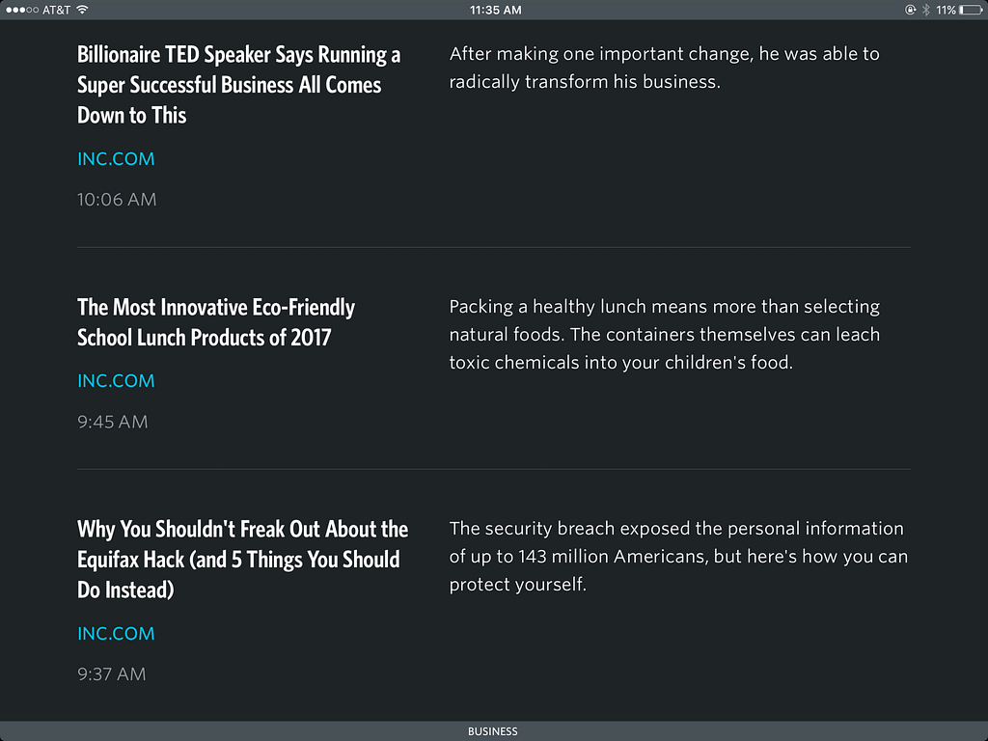Tap INC.COM source under TED Speaker article

[116, 159]
